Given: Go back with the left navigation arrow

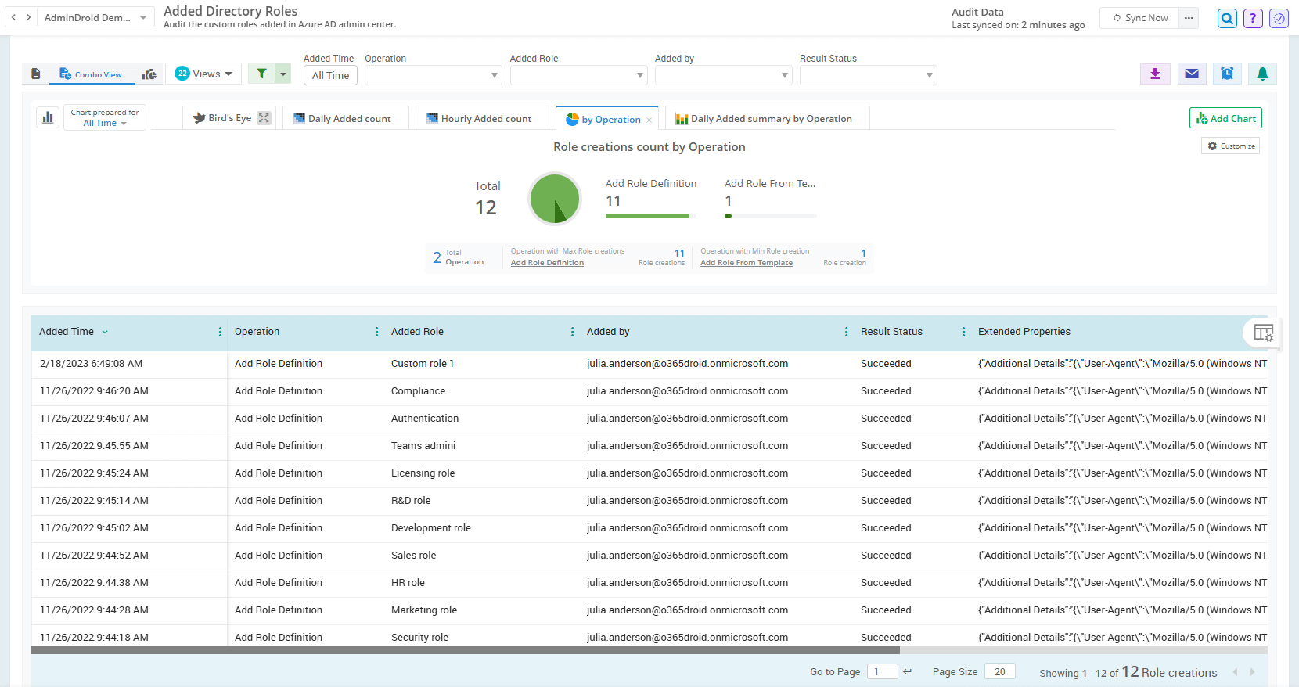Looking at the screenshot, I should (x=13, y=17).
